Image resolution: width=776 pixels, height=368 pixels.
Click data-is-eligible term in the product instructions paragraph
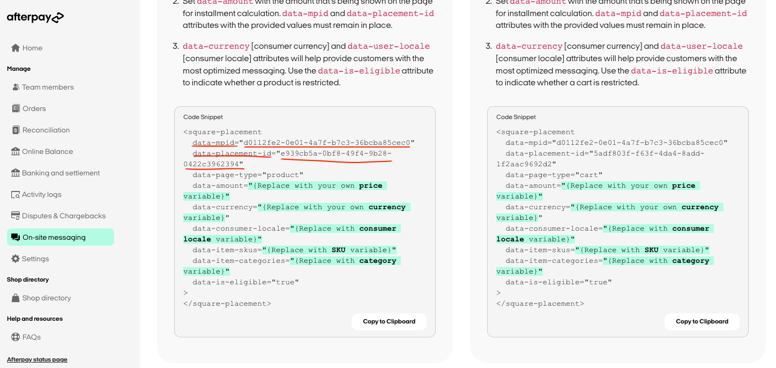(359, 71)
